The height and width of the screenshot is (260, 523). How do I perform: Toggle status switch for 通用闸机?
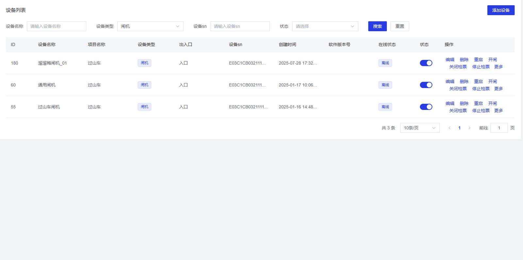[426, 85]
